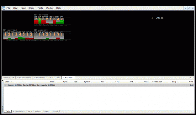Click the USD label in W1 panel

[36, 17]
